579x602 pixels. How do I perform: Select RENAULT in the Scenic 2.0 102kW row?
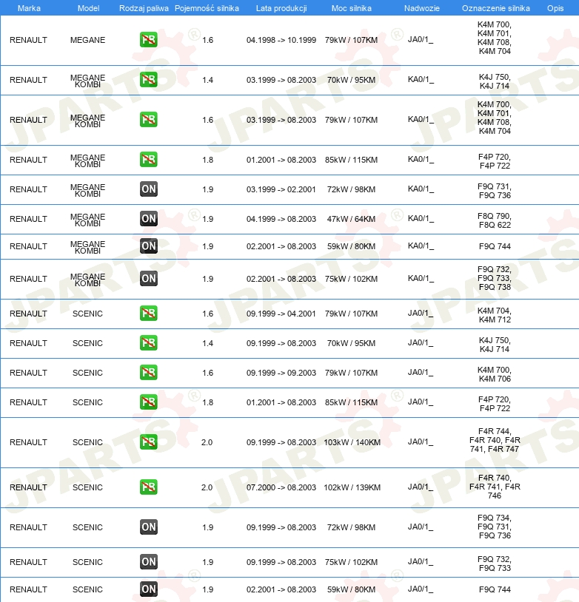coord(28,487)
